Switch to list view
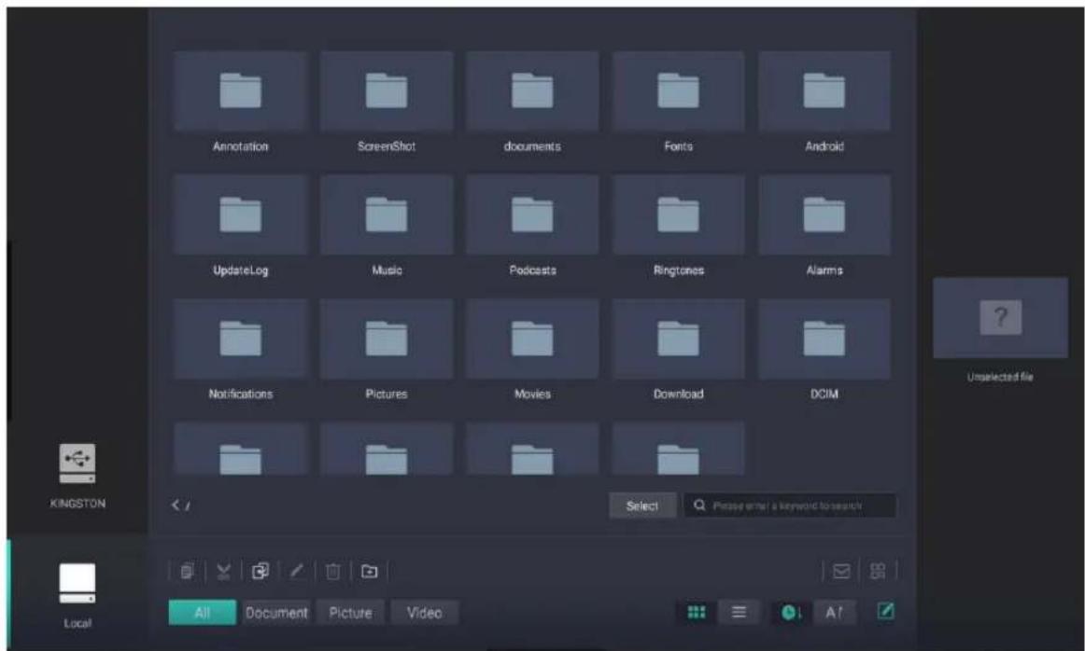This screenshot has width=1085, height=651. point(739,613)
